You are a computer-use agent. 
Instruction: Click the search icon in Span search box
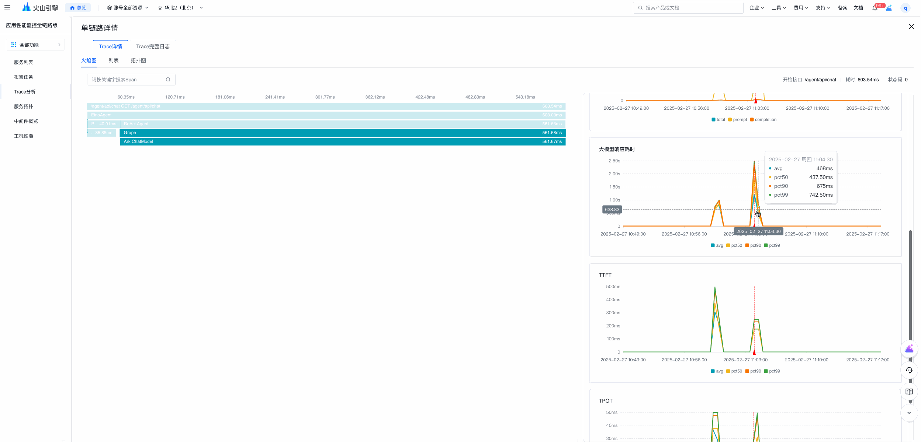(x=168, y=80)
